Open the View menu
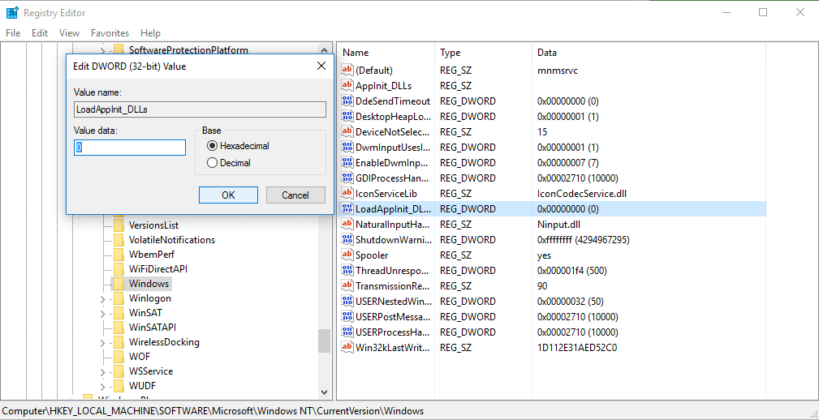Image resolution: width=819 pixels, height=420 pixels. pos(70,33)
